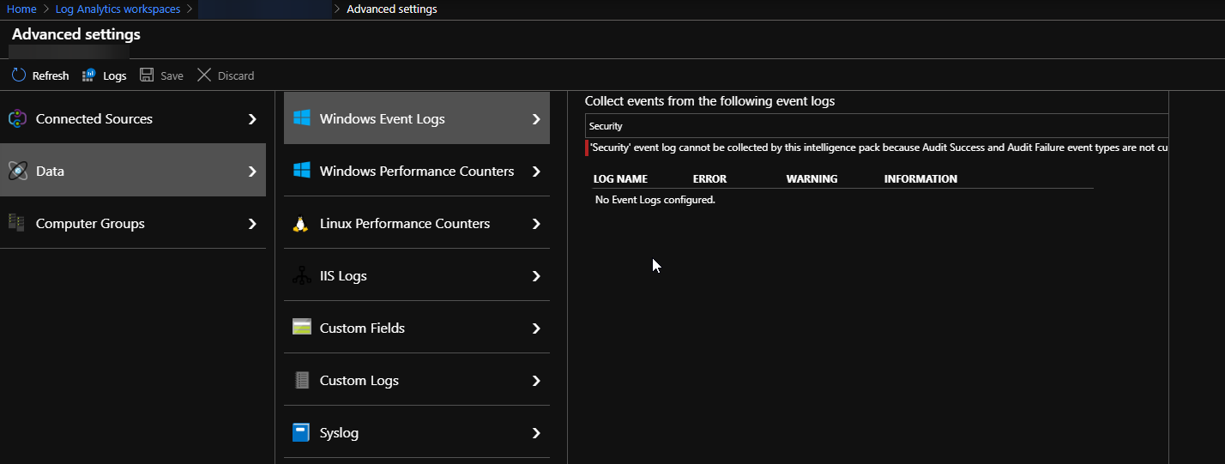The width and height of the screenshot is (1225, 464).
Task: Open Syslog settings
Action: (x=417, y=432)
